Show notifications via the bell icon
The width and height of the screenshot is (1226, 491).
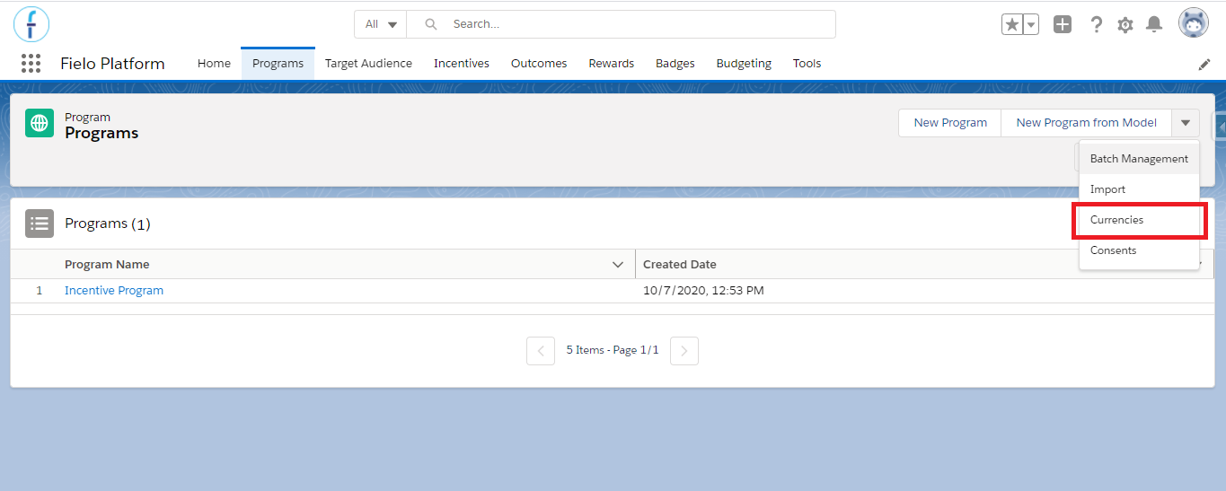pyautogui.click(x=1154, y=24)
